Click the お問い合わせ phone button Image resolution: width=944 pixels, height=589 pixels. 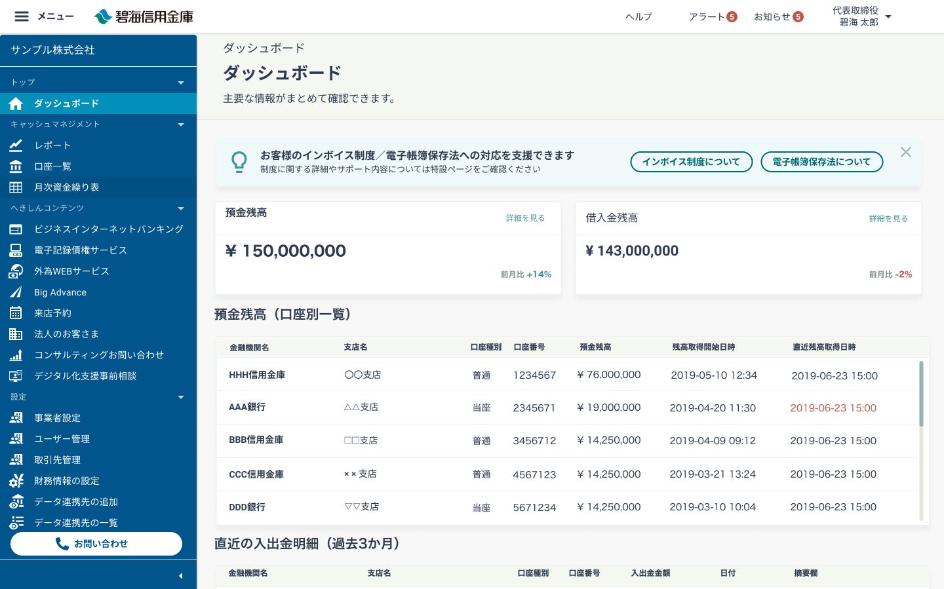point(96,544)
